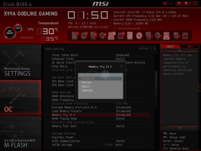
Task: Click the first UEFI hard disk boot icon
Action: [75, 36]
